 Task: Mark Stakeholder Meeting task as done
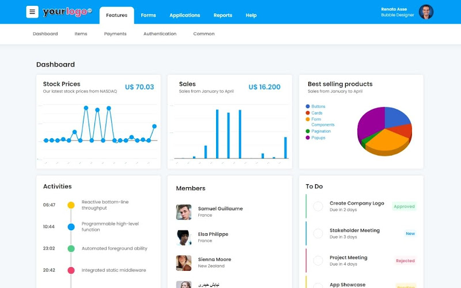click(x=318, y=233)
